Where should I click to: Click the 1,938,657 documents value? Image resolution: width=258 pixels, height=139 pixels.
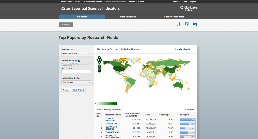click(x=136, y=124)
